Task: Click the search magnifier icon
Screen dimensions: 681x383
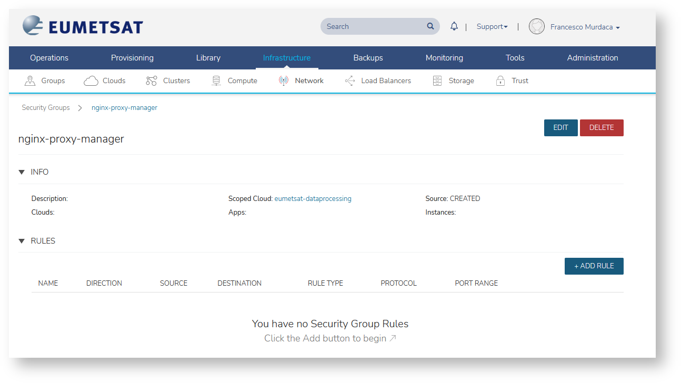Action: [430, 26]
